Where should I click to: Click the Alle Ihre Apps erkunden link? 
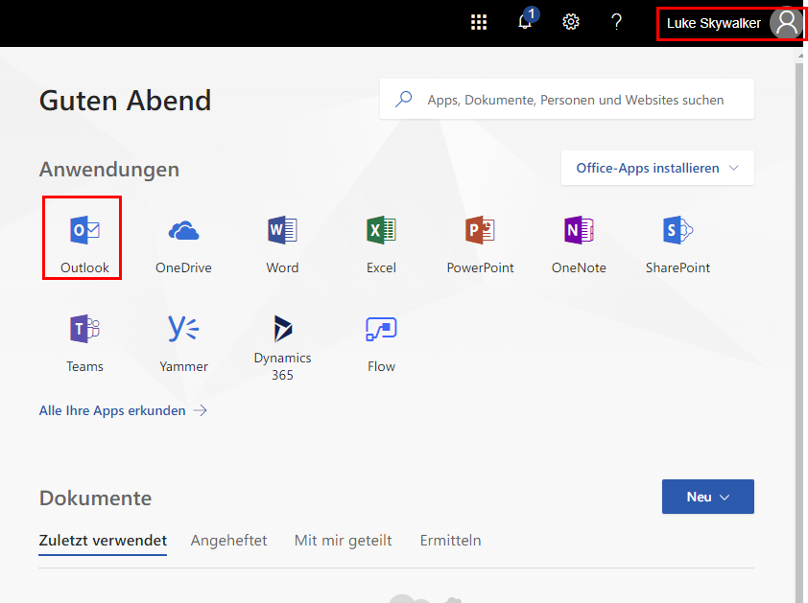click(x=123, y=410)
